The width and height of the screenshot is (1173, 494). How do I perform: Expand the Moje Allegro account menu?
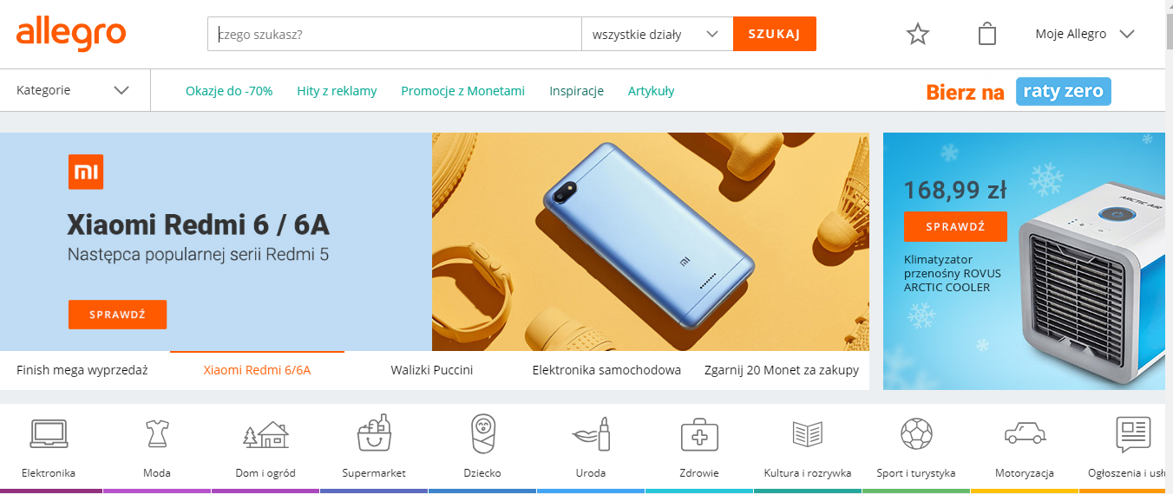(x=1085, y=35)
